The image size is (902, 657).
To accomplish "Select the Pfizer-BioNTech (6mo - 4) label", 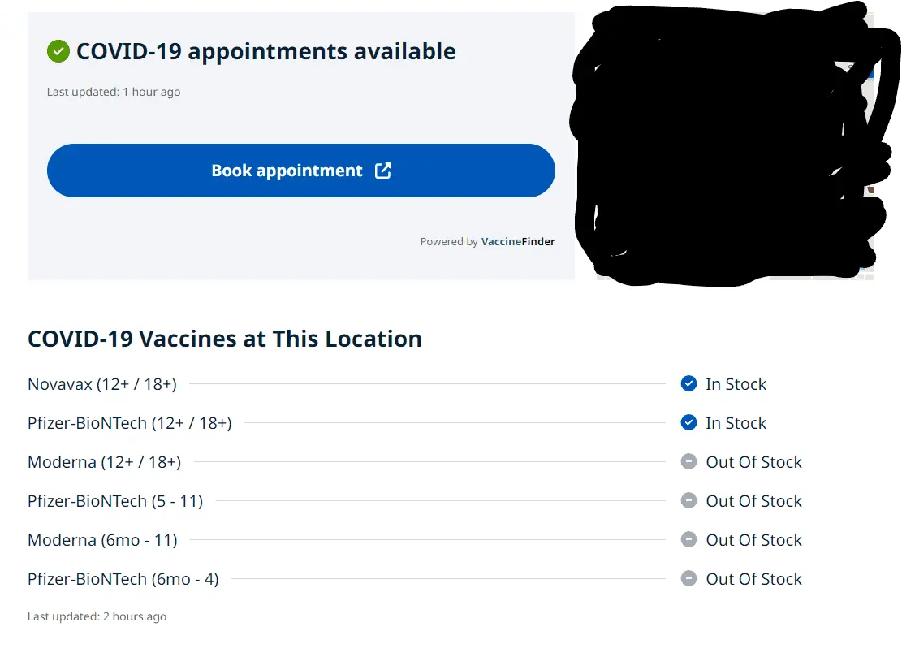I will (123, 579).
